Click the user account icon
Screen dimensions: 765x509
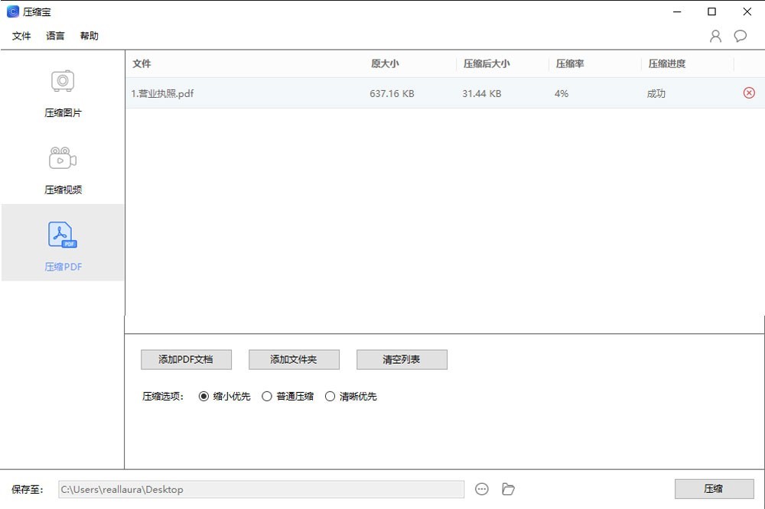click(x=715, y=36)
